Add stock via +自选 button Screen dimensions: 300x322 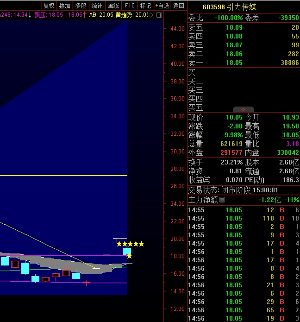coord(162,6)
